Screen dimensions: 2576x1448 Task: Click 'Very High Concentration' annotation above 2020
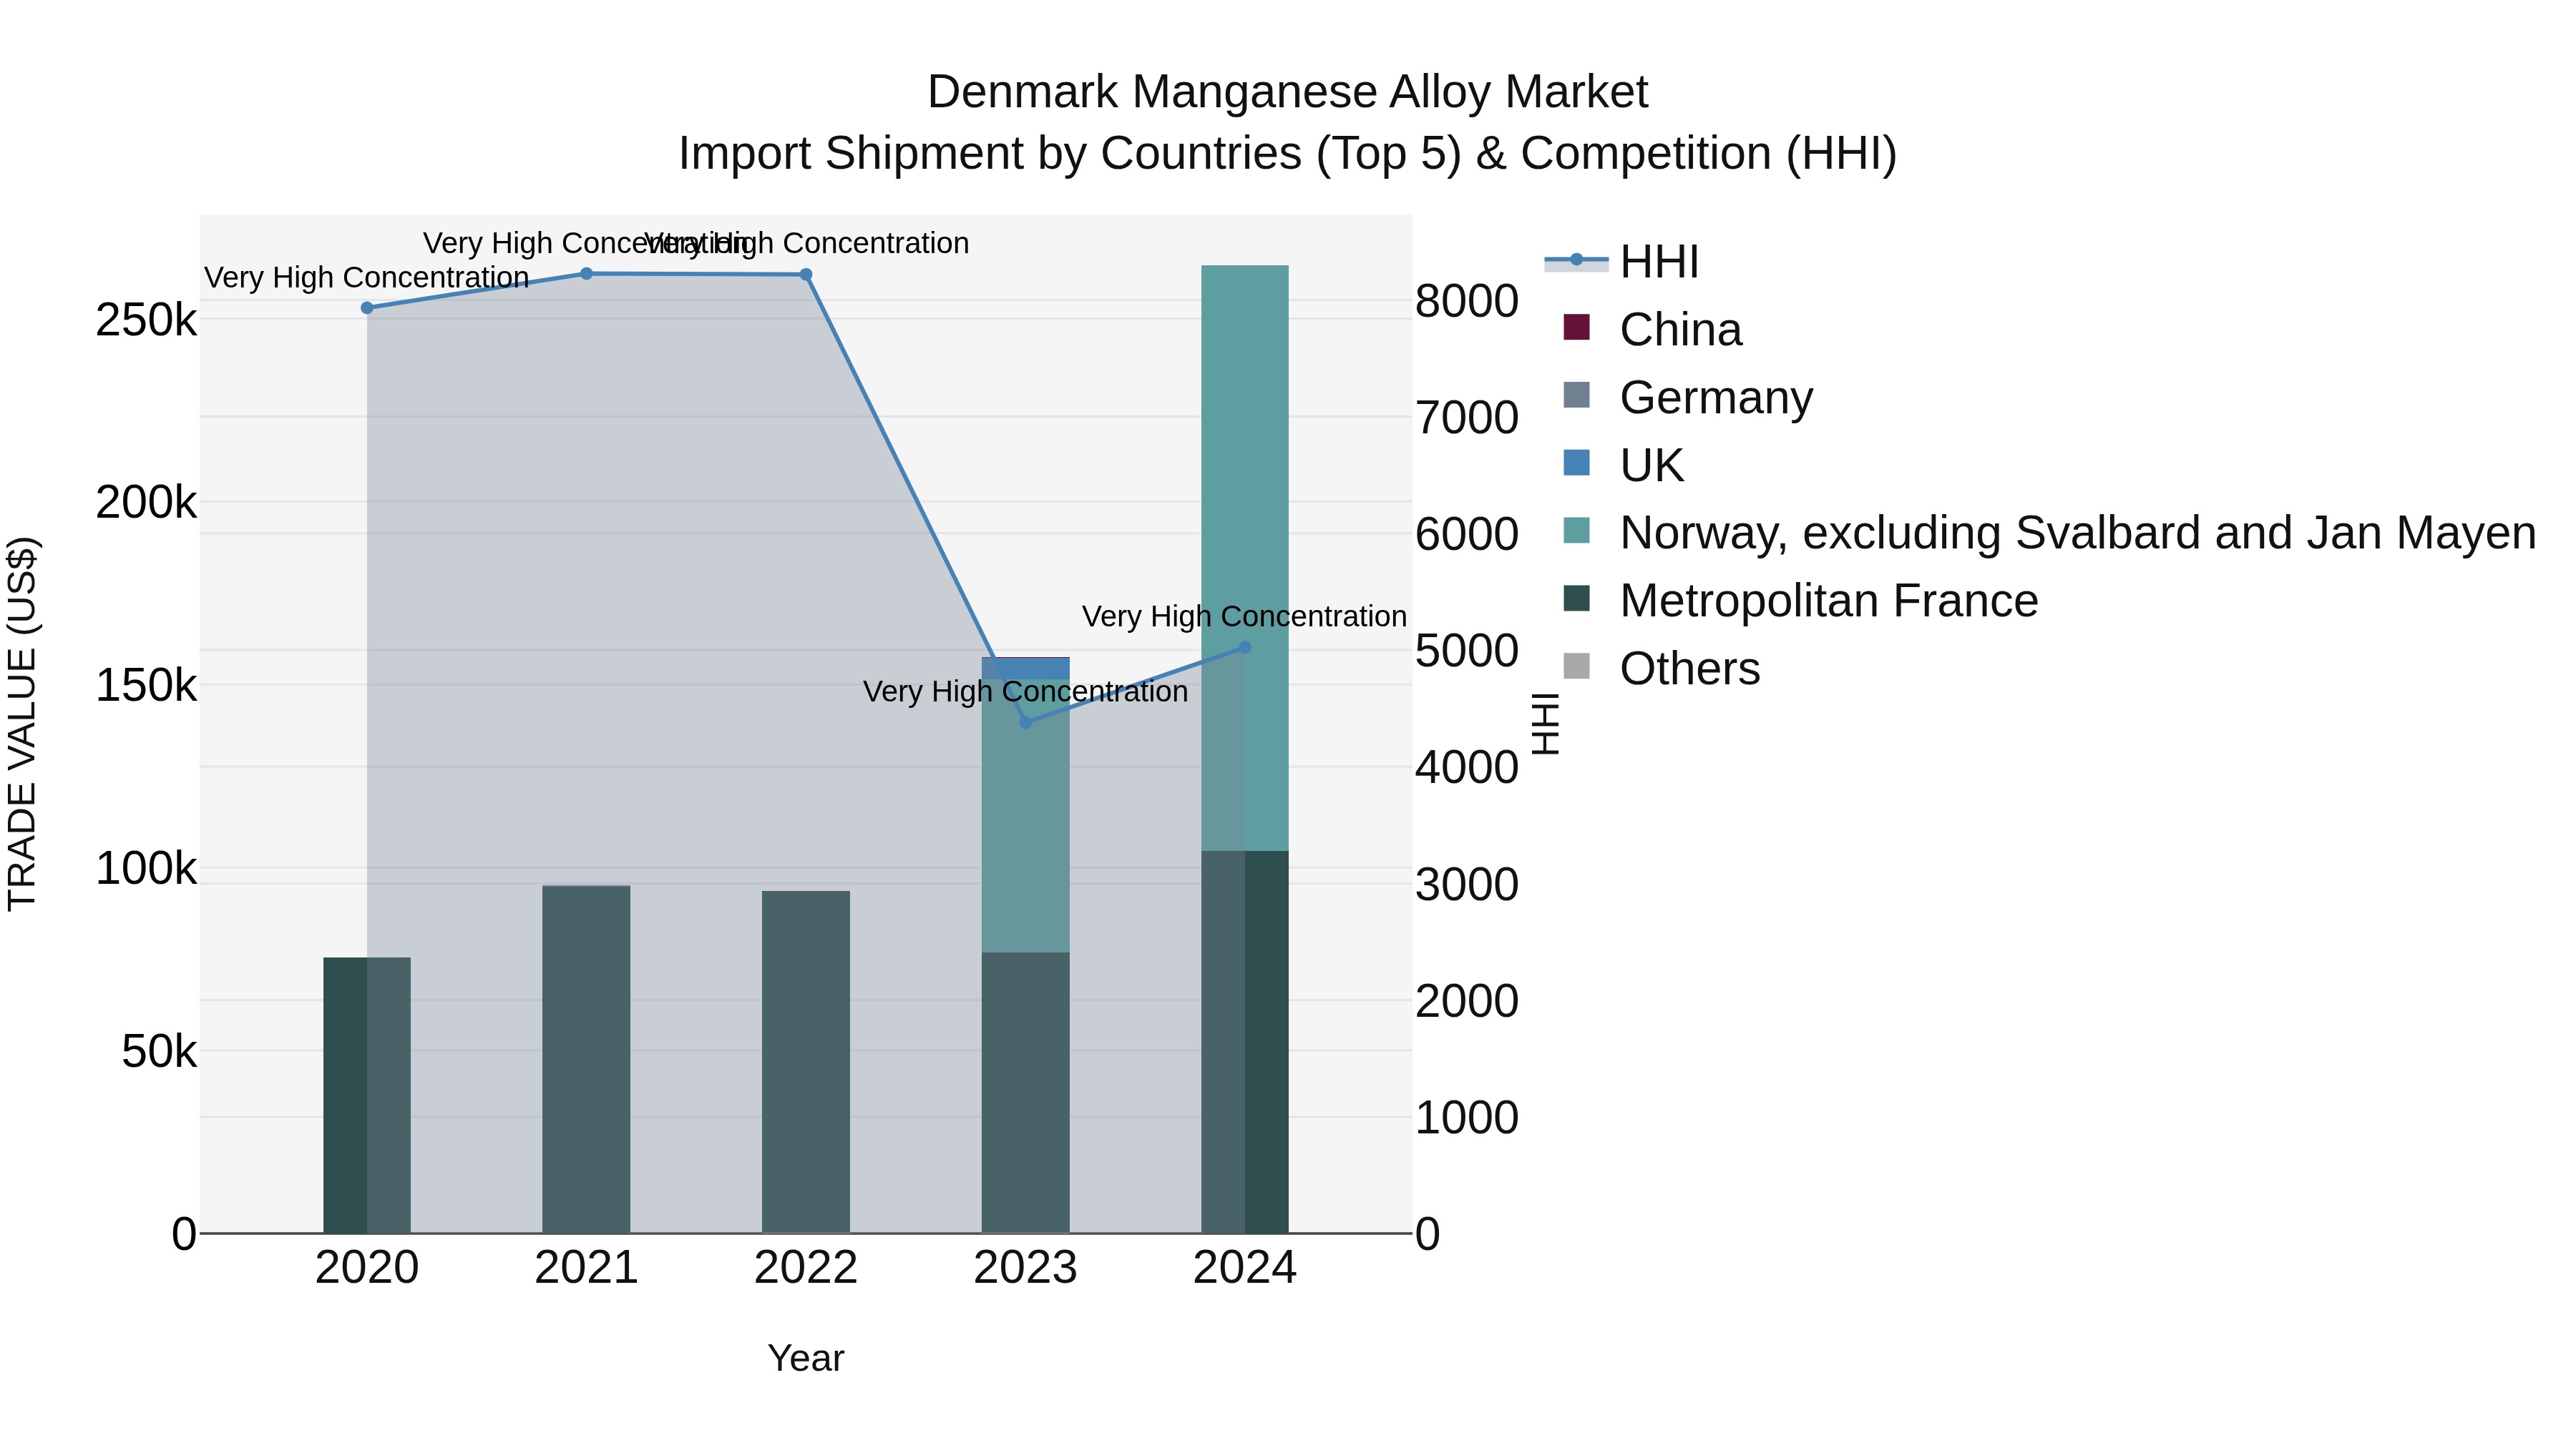pyautogui.click(x=367, y=277)
